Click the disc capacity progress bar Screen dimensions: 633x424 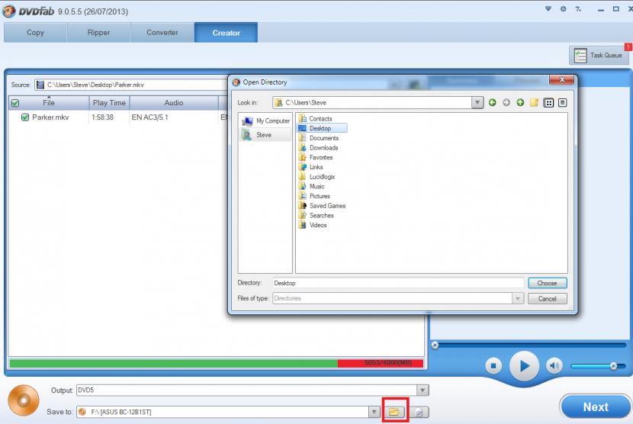[217, 364]
